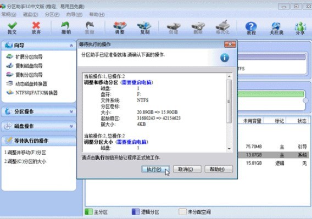Expand the 分区操作 panel
Viewport: 312px width, 219px height.
coord(71,111)
